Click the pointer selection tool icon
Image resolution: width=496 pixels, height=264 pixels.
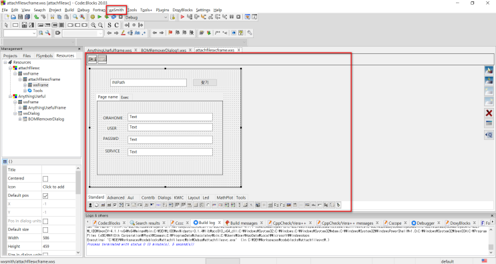[x=7, y=25]
